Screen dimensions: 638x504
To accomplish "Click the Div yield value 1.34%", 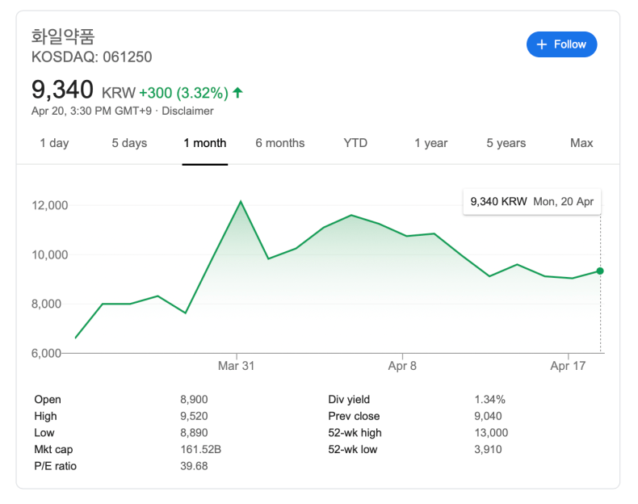I will click(x=490, y=400).
